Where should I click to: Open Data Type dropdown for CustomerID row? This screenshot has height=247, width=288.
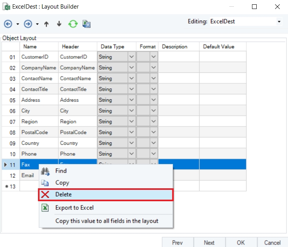point(131,57)
